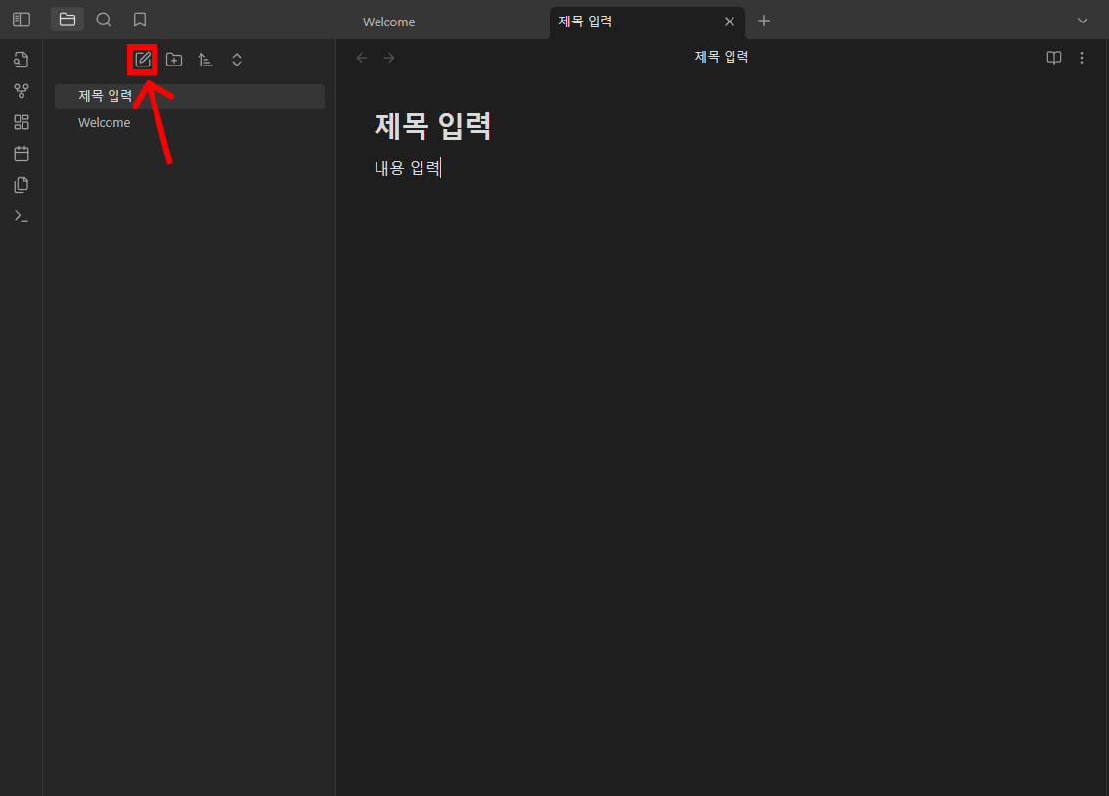Screen dimensions: 1109x796
Task: Open the bookmarks panel icon
Action: (140, 20)
